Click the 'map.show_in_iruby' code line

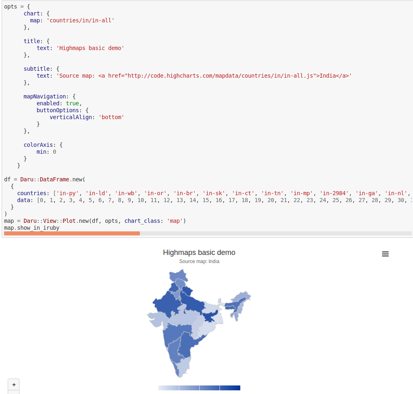point(32,228)
